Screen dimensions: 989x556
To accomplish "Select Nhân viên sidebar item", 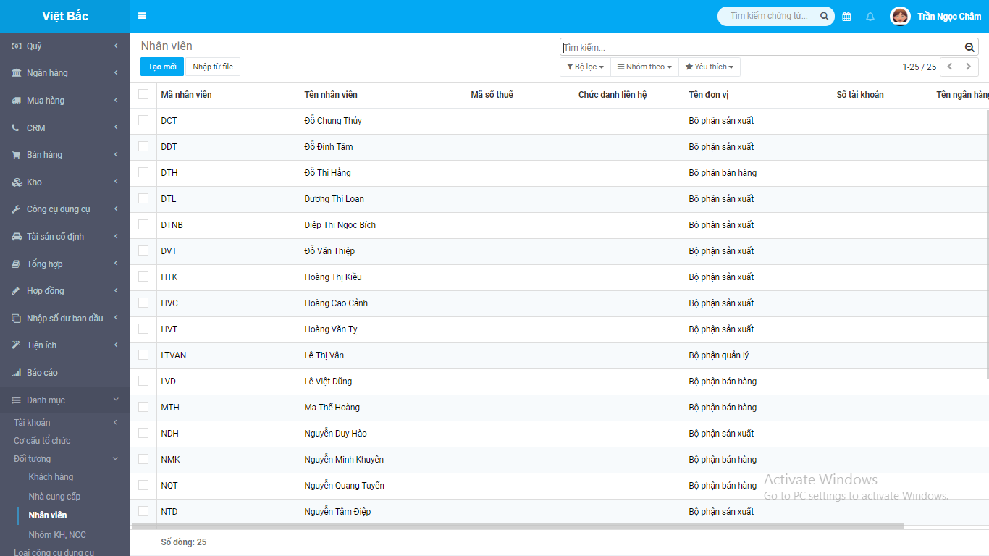I will (x=48, y=515).
